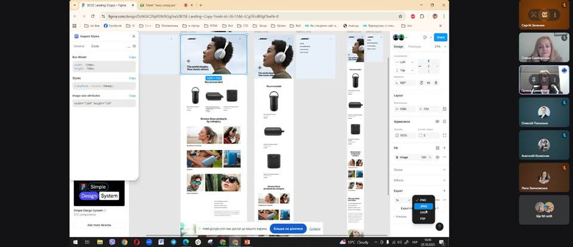
Task: Edit the width dimension field 1280
Action: click(405, 109)
